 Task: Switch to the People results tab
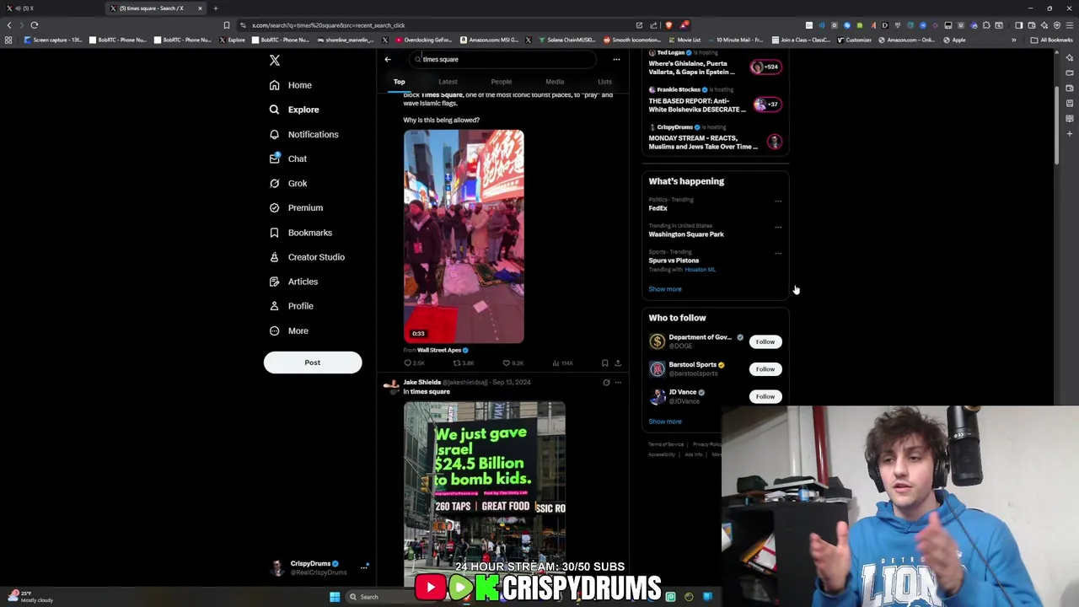coord(502,82)
